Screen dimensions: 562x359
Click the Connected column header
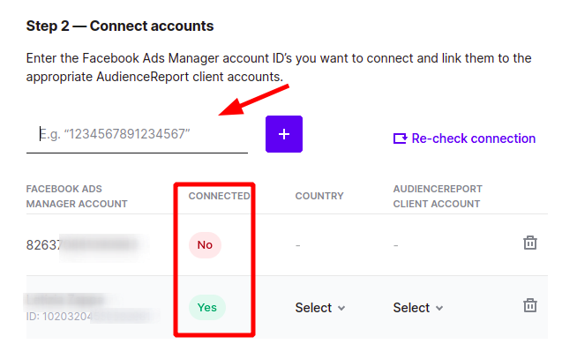click(x=219, y=196)
